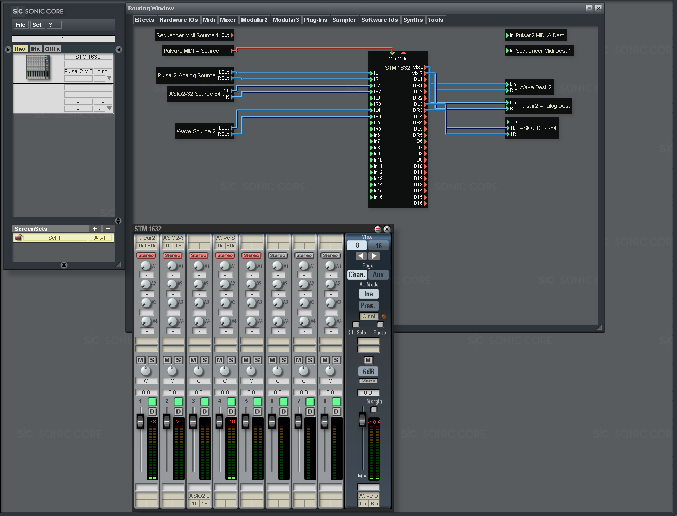
Task: Click the Pres. button in mixer
Action: [x=368, y=305]
